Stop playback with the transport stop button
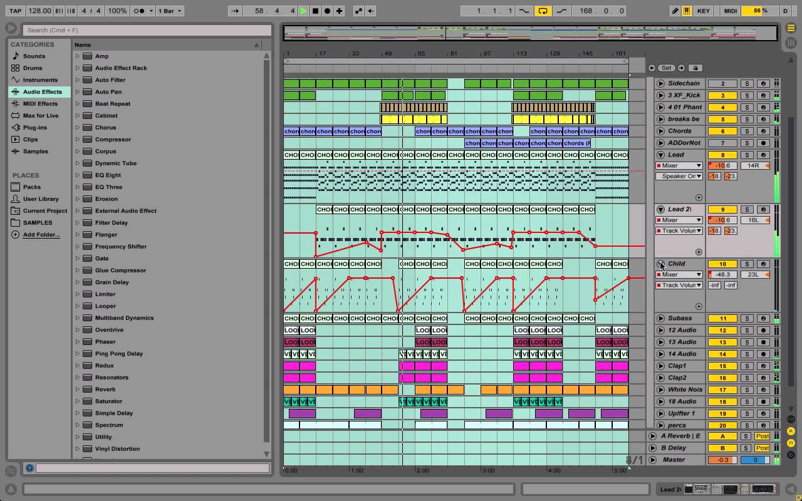Viewport: 802px width, 501px height. point(315,11)
